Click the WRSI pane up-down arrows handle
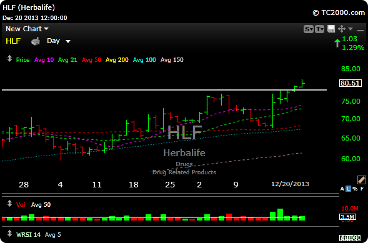Screen dimensions: 368x243 [9, 234]
